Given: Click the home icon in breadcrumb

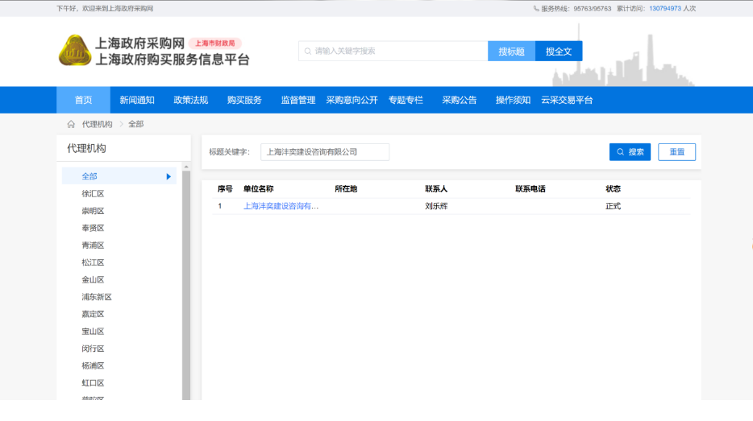Looking at the screenshot, I should (71, 124).
